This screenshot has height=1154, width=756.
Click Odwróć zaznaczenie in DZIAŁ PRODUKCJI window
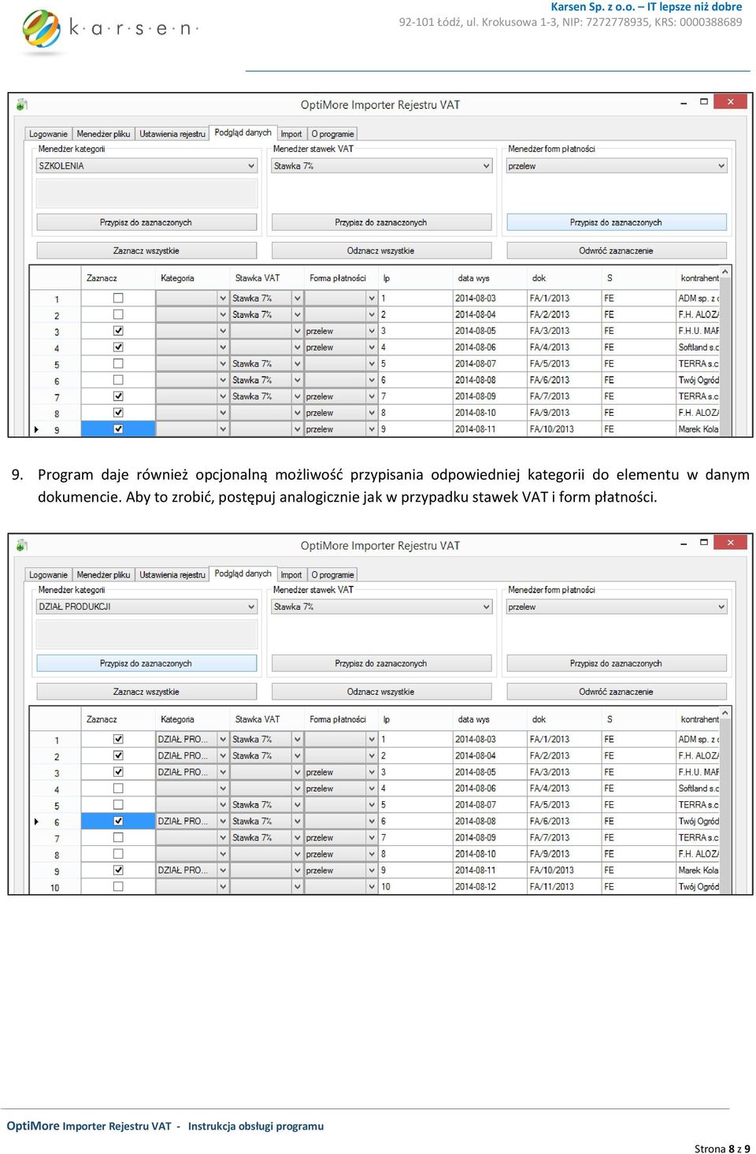[617, 692]
